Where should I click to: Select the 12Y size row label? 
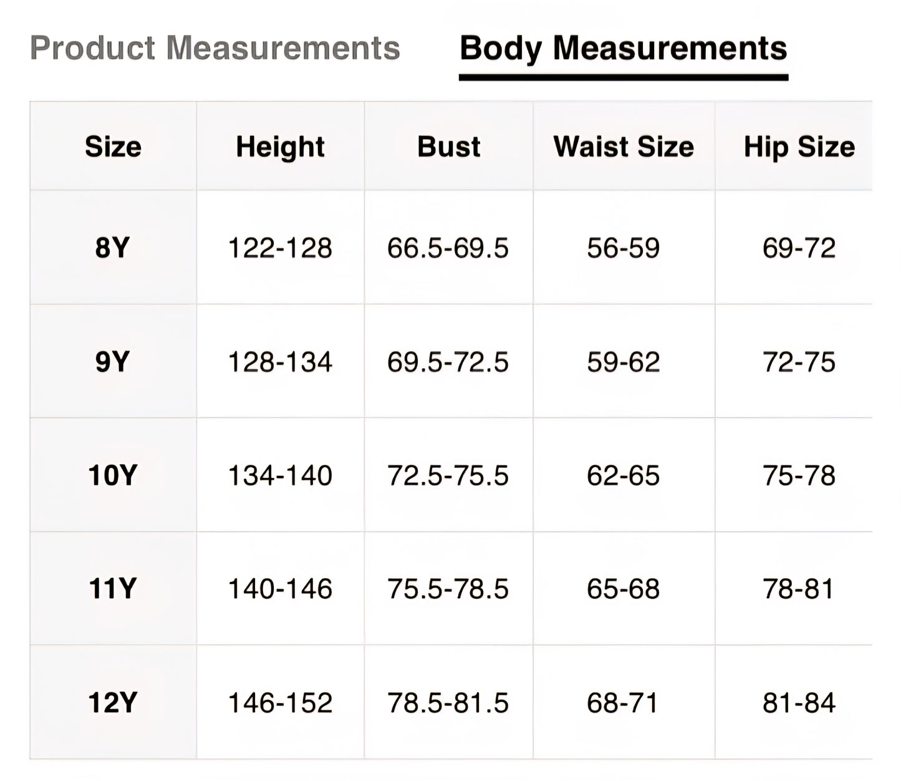(x=112, y=703)
